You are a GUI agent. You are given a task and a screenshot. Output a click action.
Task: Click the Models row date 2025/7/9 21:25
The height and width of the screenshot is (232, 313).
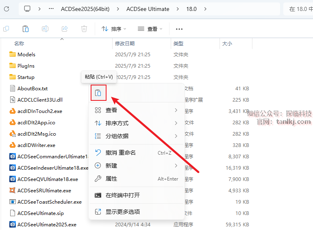pyautogui.click(x=133, y=55)
